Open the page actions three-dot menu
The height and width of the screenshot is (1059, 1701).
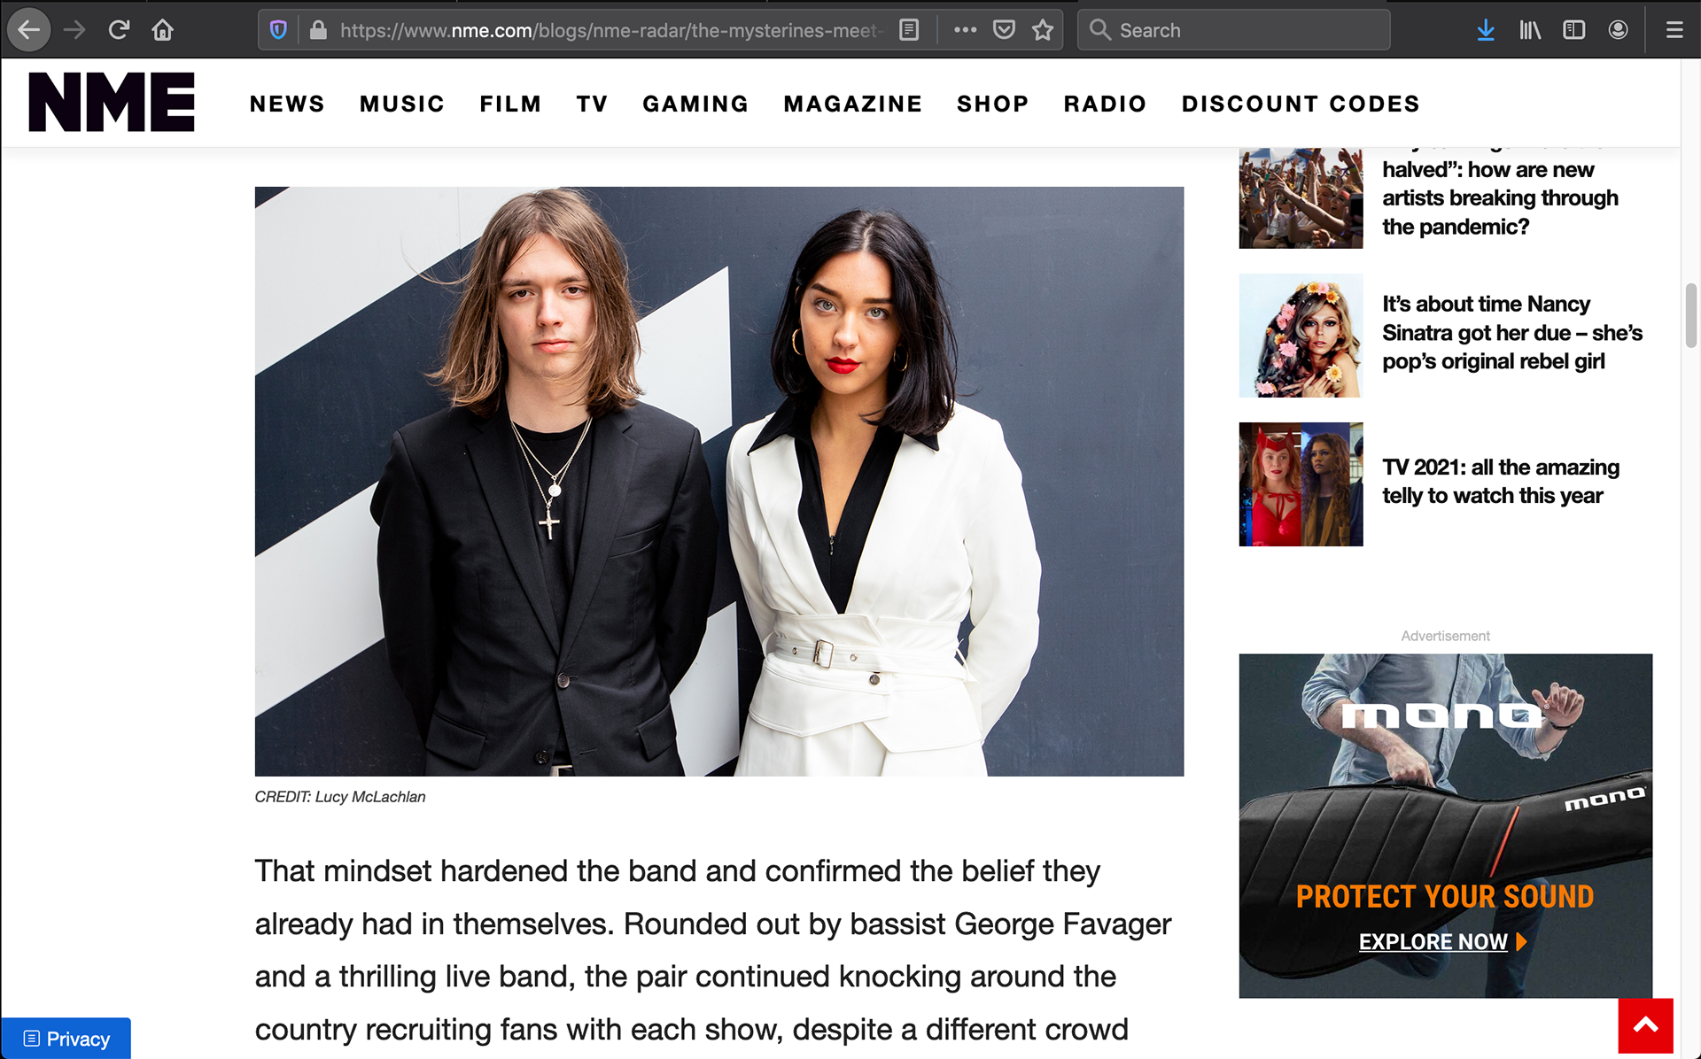click(965, 30)
